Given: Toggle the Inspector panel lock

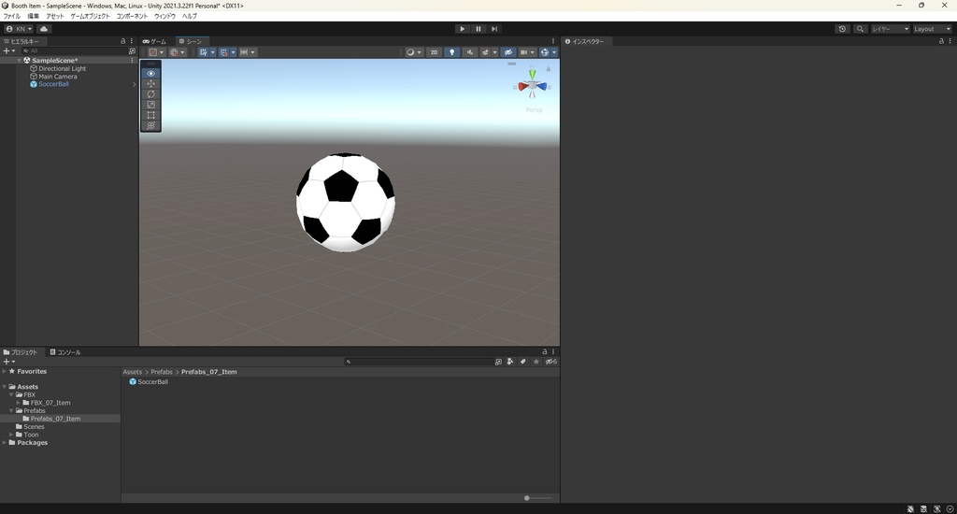Looking at the screenshot, I should 941,41.
